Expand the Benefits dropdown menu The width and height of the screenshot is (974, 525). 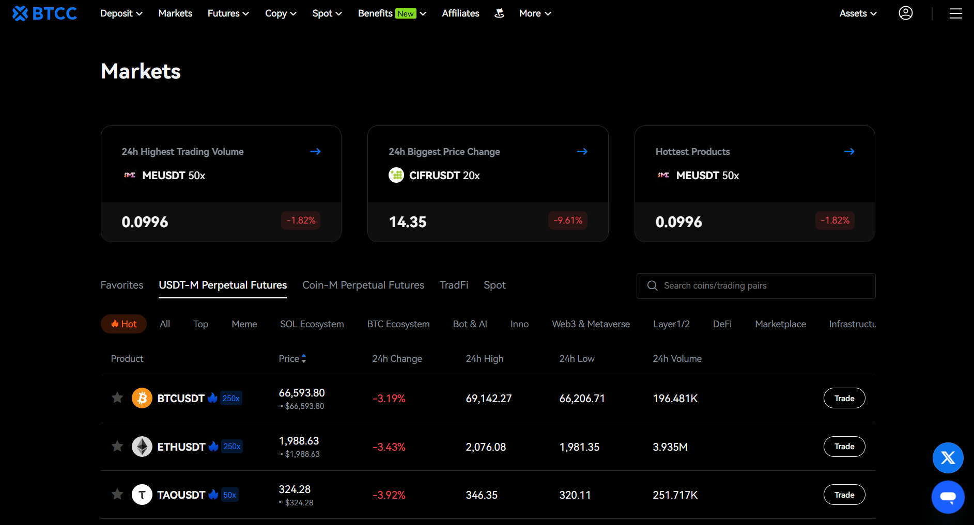(392, 13)
